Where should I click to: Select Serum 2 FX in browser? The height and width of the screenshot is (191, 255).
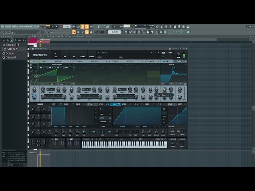[12, 45]
